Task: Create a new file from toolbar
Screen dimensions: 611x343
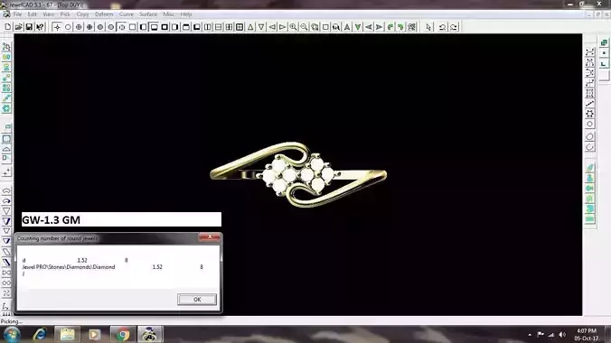Action: [8, 27]
